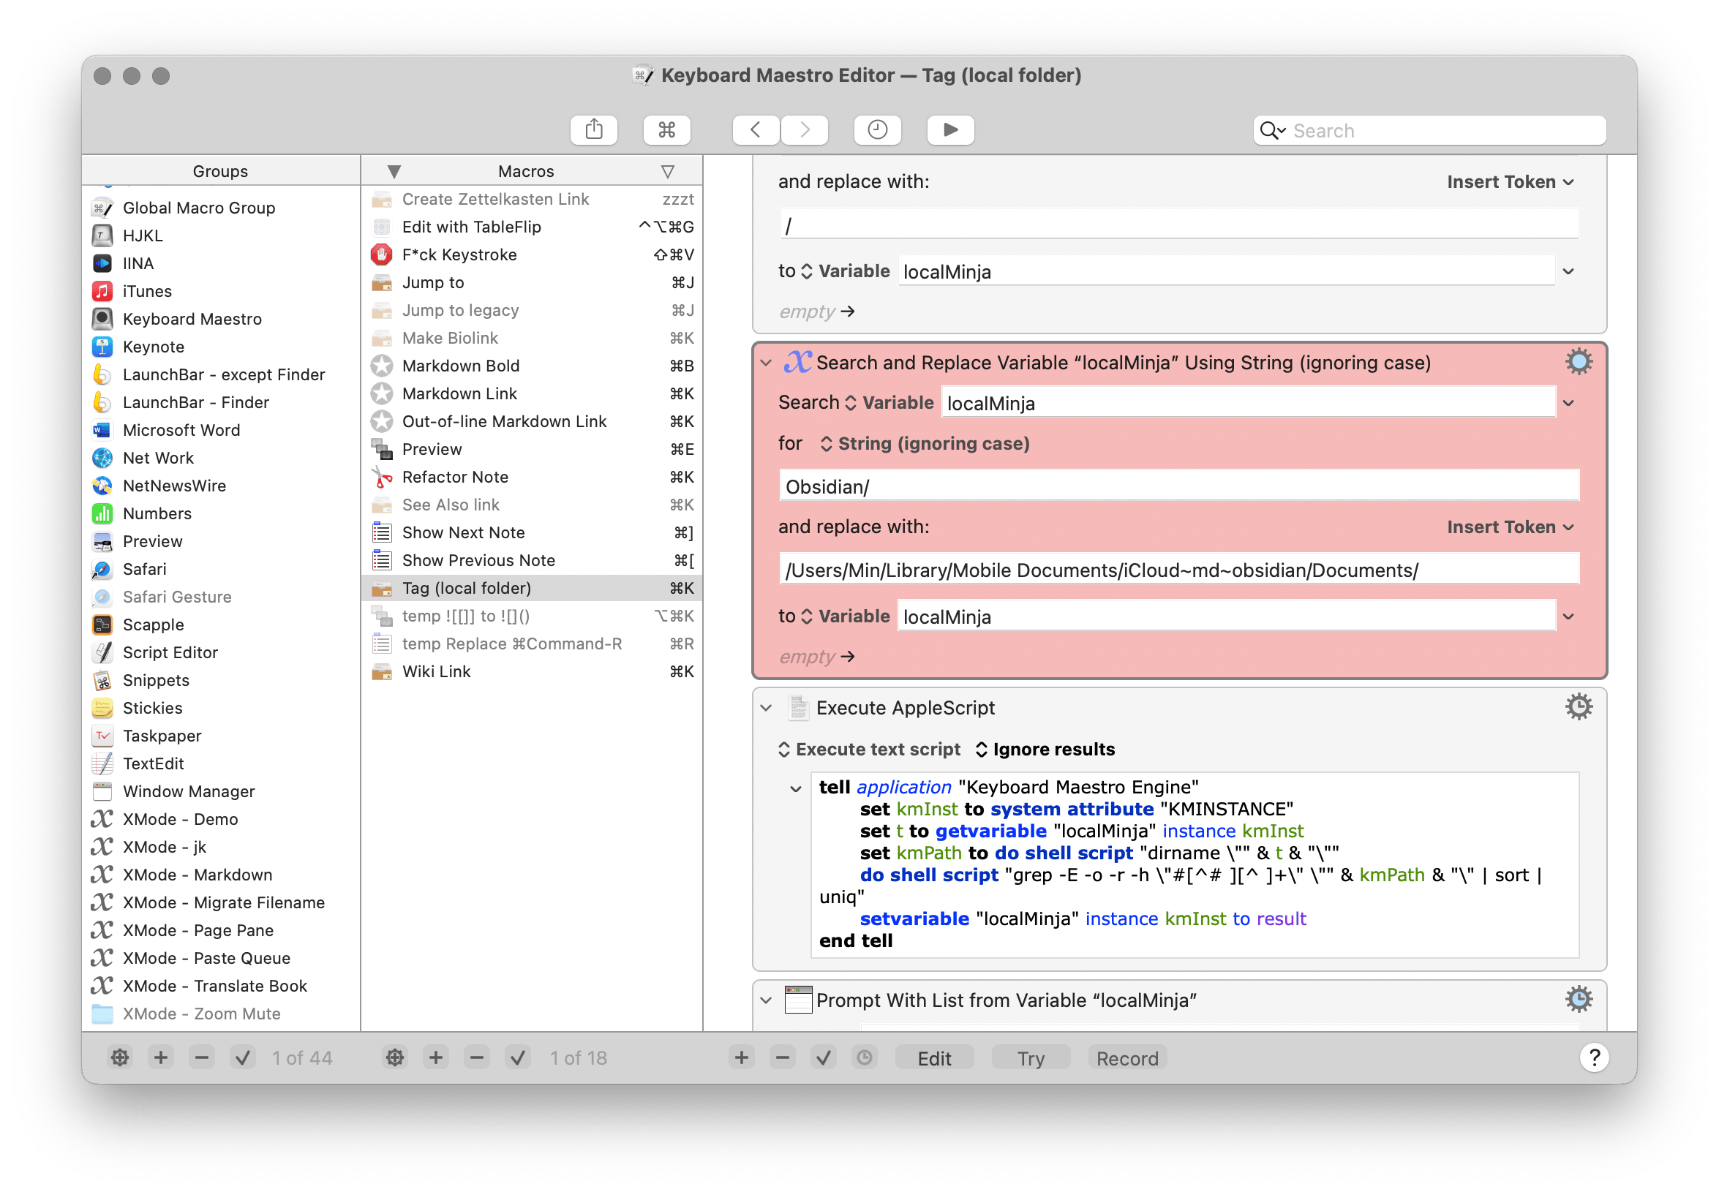The image size is (1719, 1192).
Task: Run macro with the play toolbar button
Action: click(x=950, y=130)
